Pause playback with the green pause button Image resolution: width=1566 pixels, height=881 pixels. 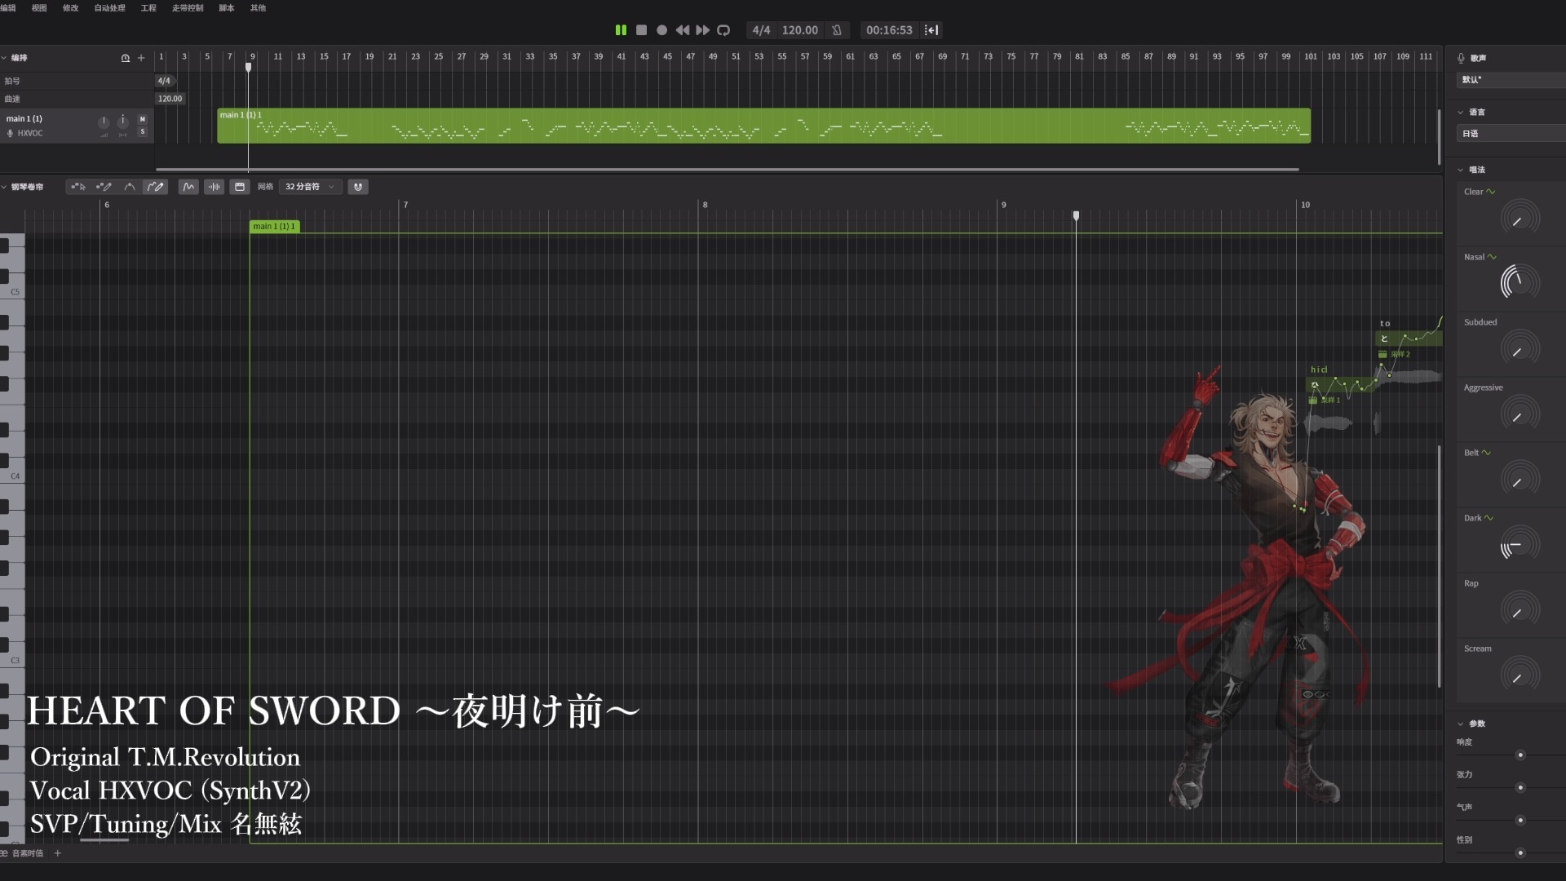[621, 30]
